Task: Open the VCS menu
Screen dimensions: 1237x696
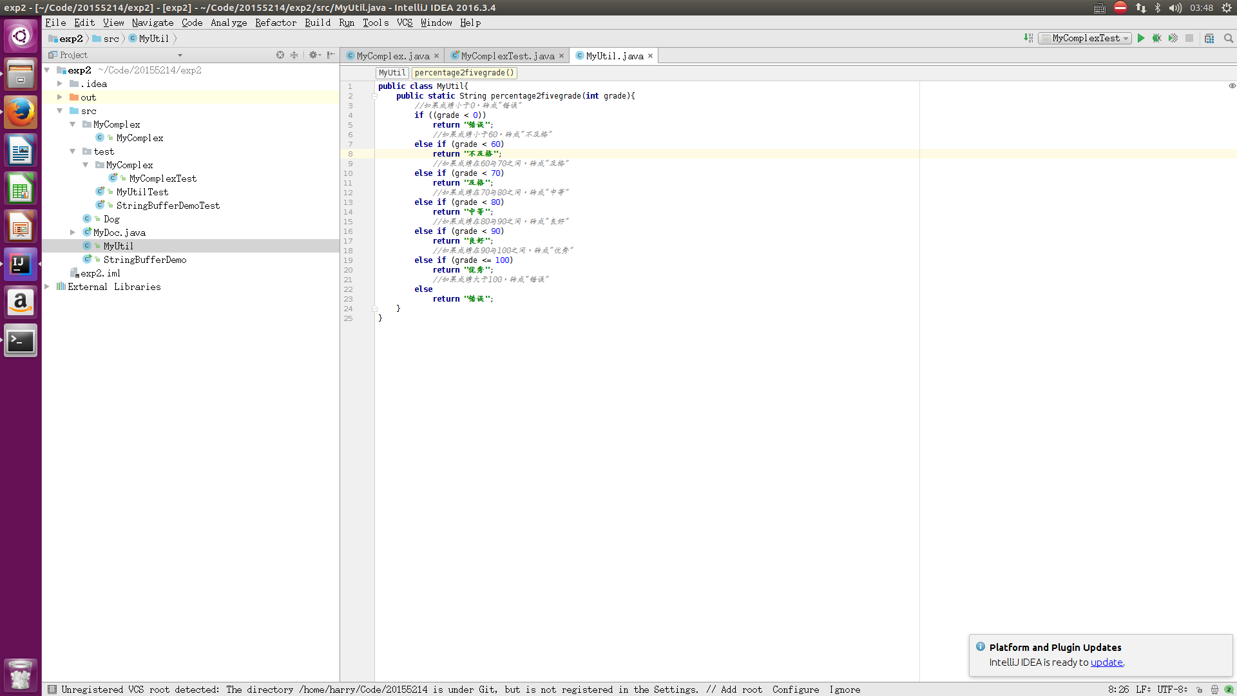Action: click(x=405, y=23)
